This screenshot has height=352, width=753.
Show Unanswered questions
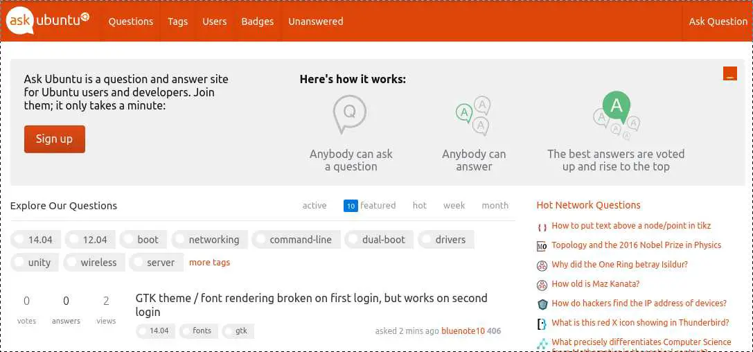[x=315, y=21]
